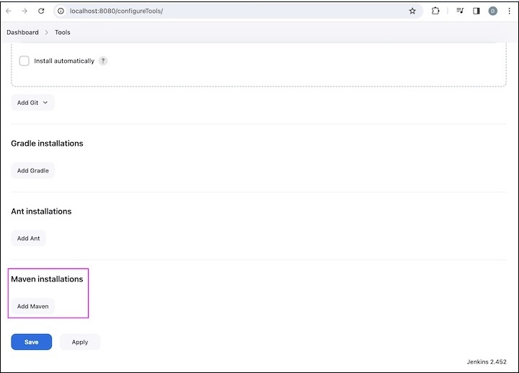The width and height of the screenshot is (519, 373).
Task: Click the Add Gradle button
Action: pyautogui.click(x=32, y=170)
